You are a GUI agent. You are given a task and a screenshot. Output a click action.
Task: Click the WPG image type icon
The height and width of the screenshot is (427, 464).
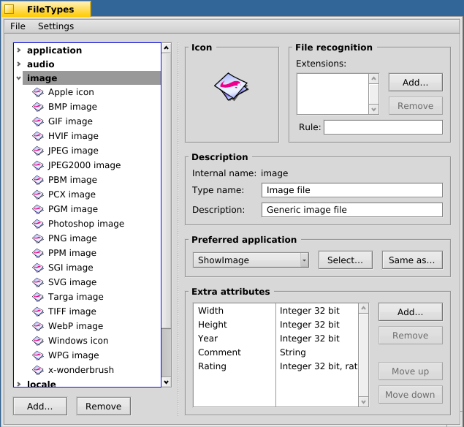coord(38,355)
